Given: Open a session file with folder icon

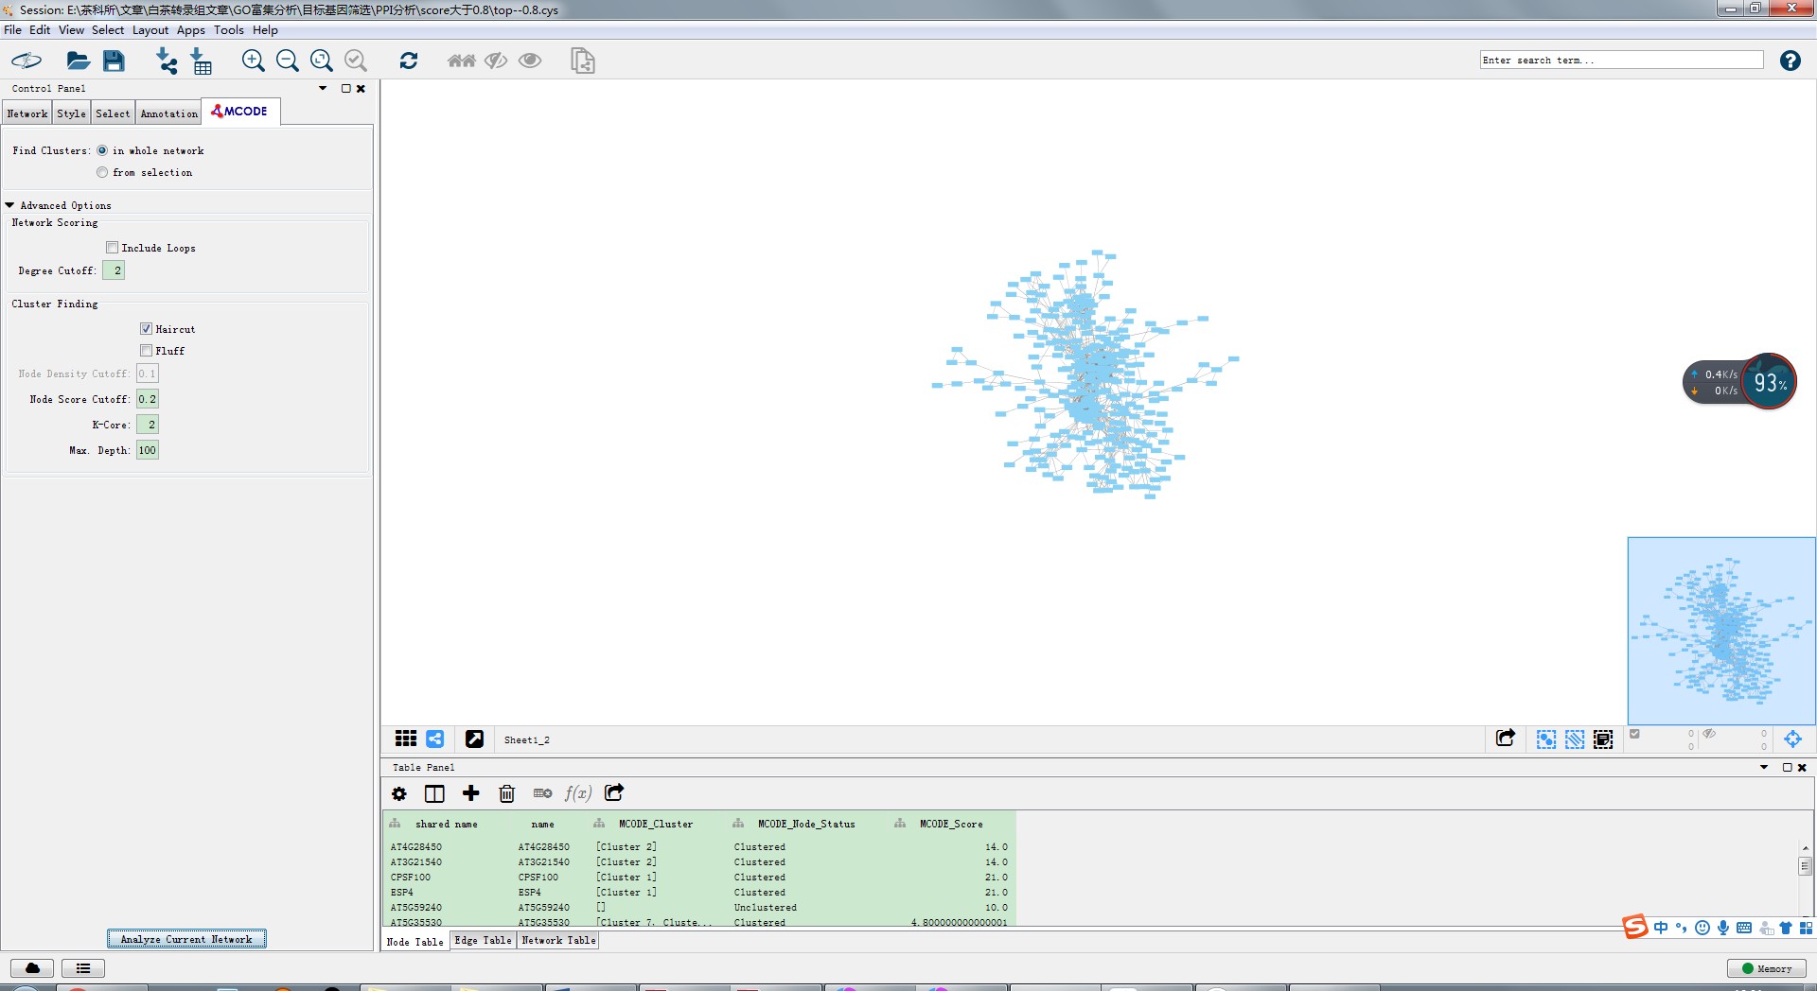Looking at the screenshot, I should pyautogui.click(x=78, y=61).
